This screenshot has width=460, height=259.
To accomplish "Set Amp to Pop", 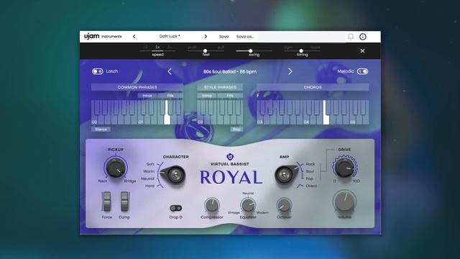I will click(309, 178).
